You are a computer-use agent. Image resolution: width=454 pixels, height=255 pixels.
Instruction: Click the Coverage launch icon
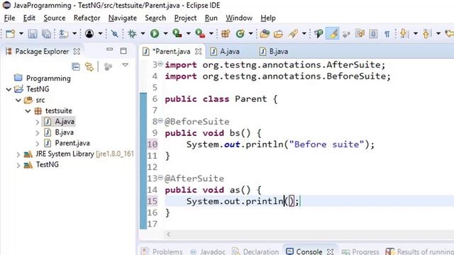tap(177, 34)
